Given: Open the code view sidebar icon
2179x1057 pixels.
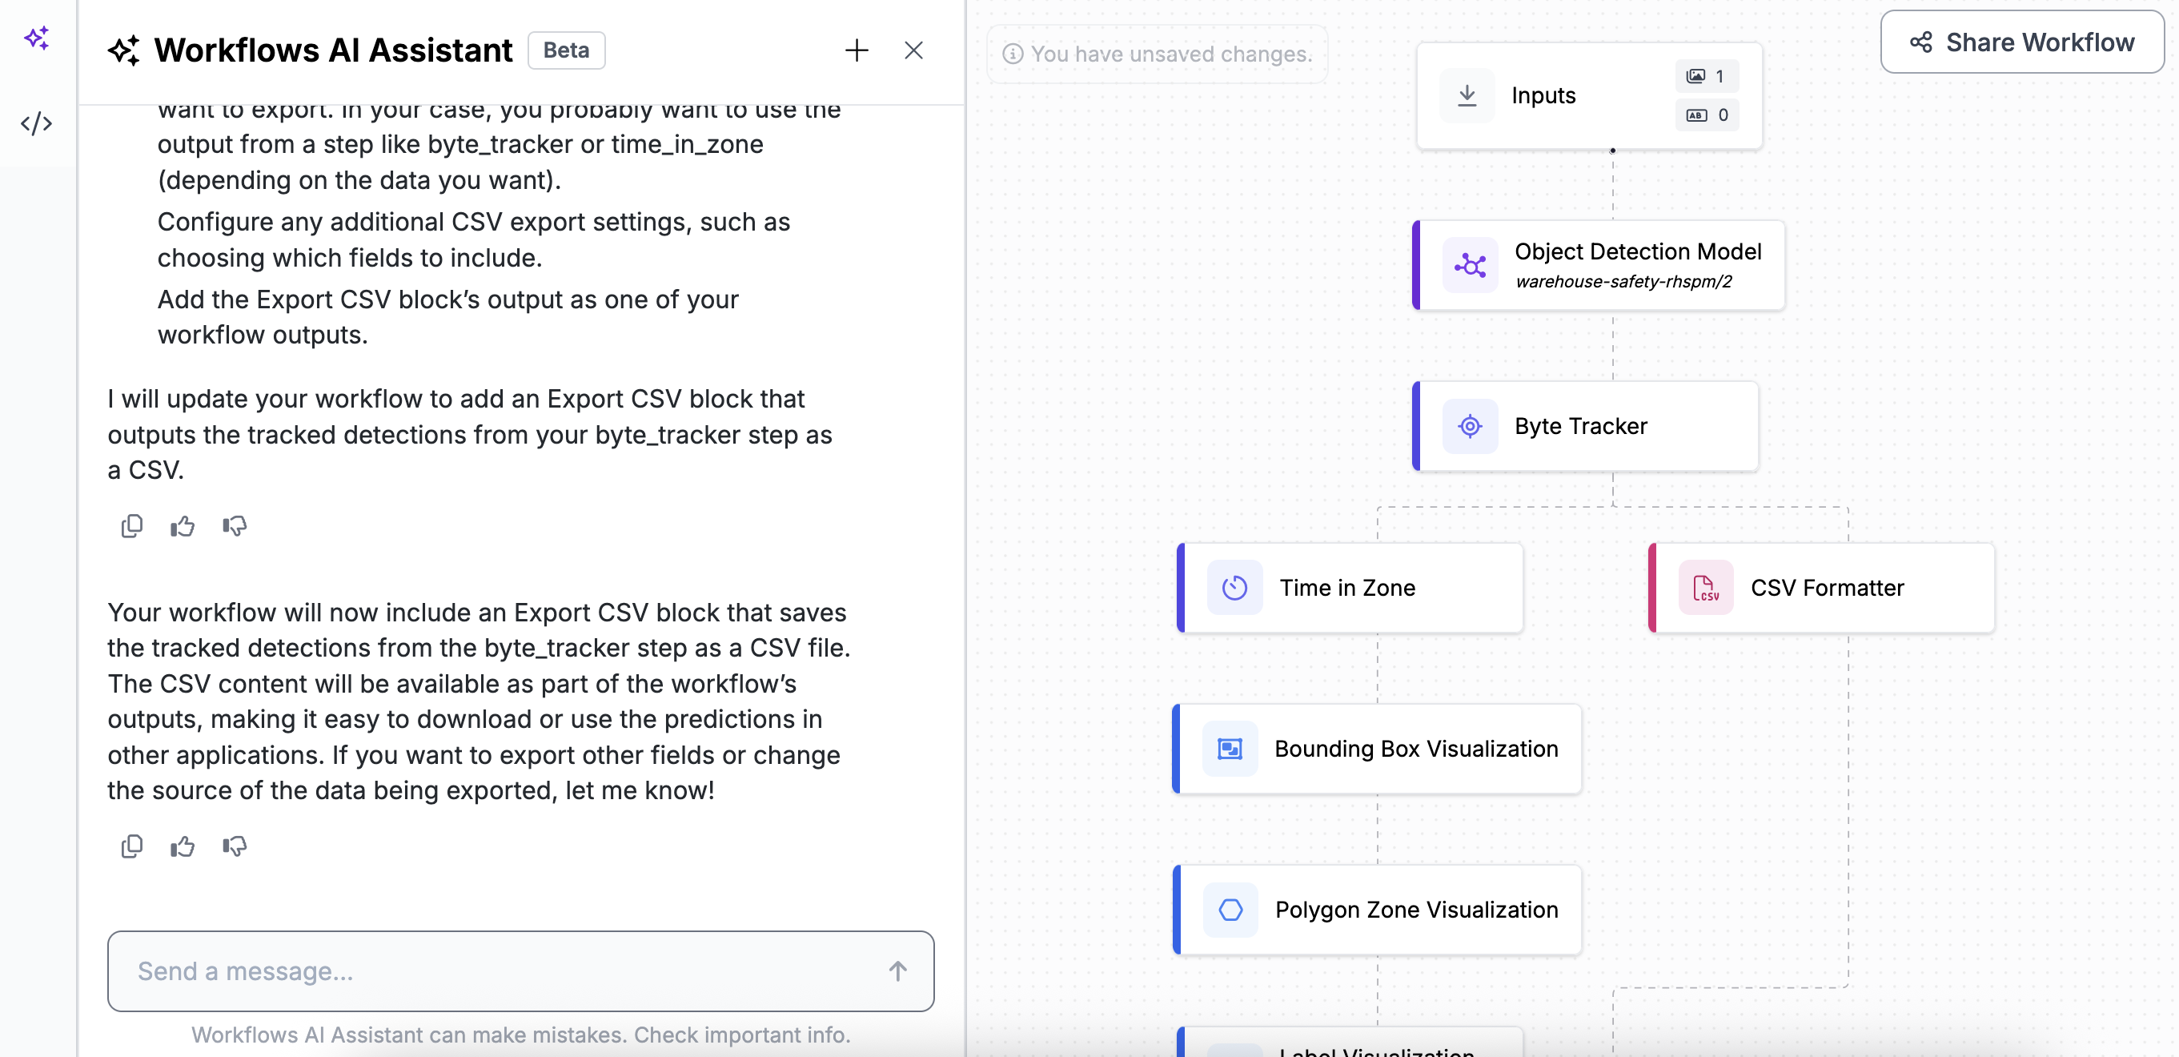Looking at the screenshot, I should coord(36,123).
